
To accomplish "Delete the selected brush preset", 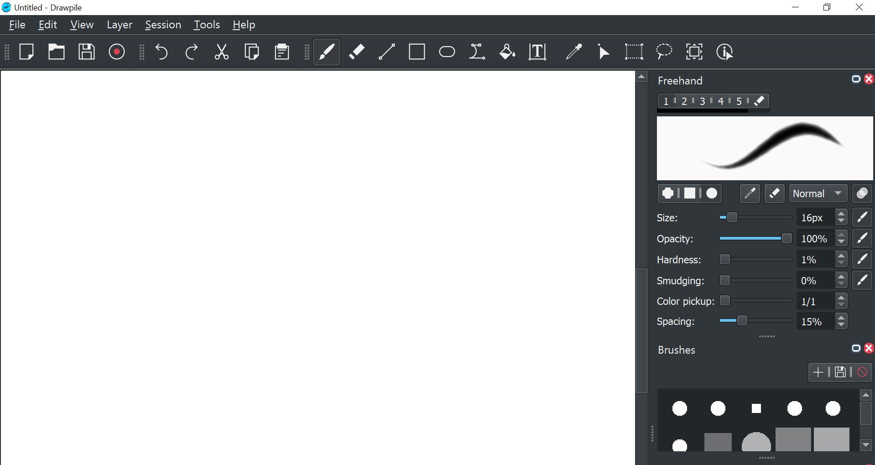I will pyautogui.click(x=862, y=372).
